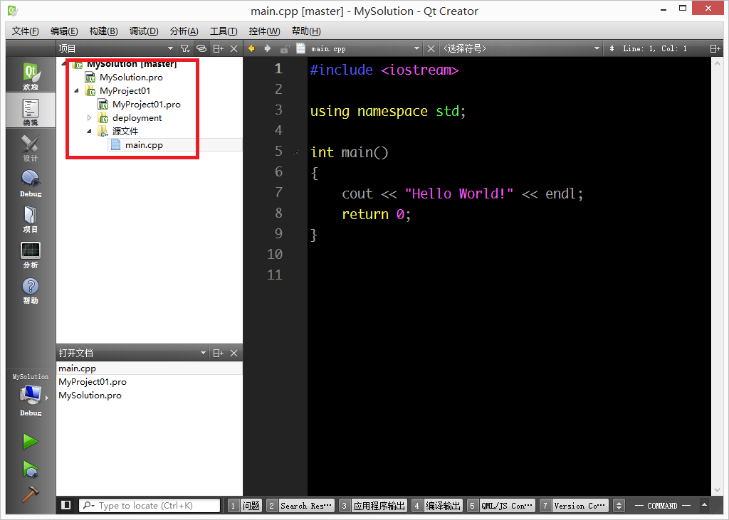Screen dimensions: 729x520
Task: Click the filter tree funnel icon
Action: click(185, 48)
